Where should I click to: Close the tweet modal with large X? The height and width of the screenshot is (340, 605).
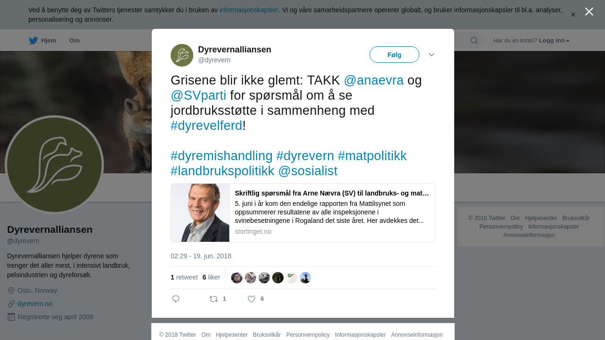pyautogui.click(x=589, y=12)
